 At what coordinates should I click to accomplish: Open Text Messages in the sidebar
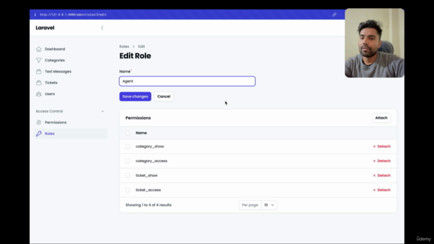pyautogui.click(x=58, y=71)
